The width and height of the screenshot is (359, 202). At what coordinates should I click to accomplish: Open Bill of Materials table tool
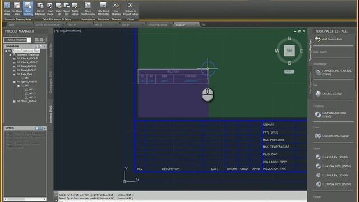40,9
